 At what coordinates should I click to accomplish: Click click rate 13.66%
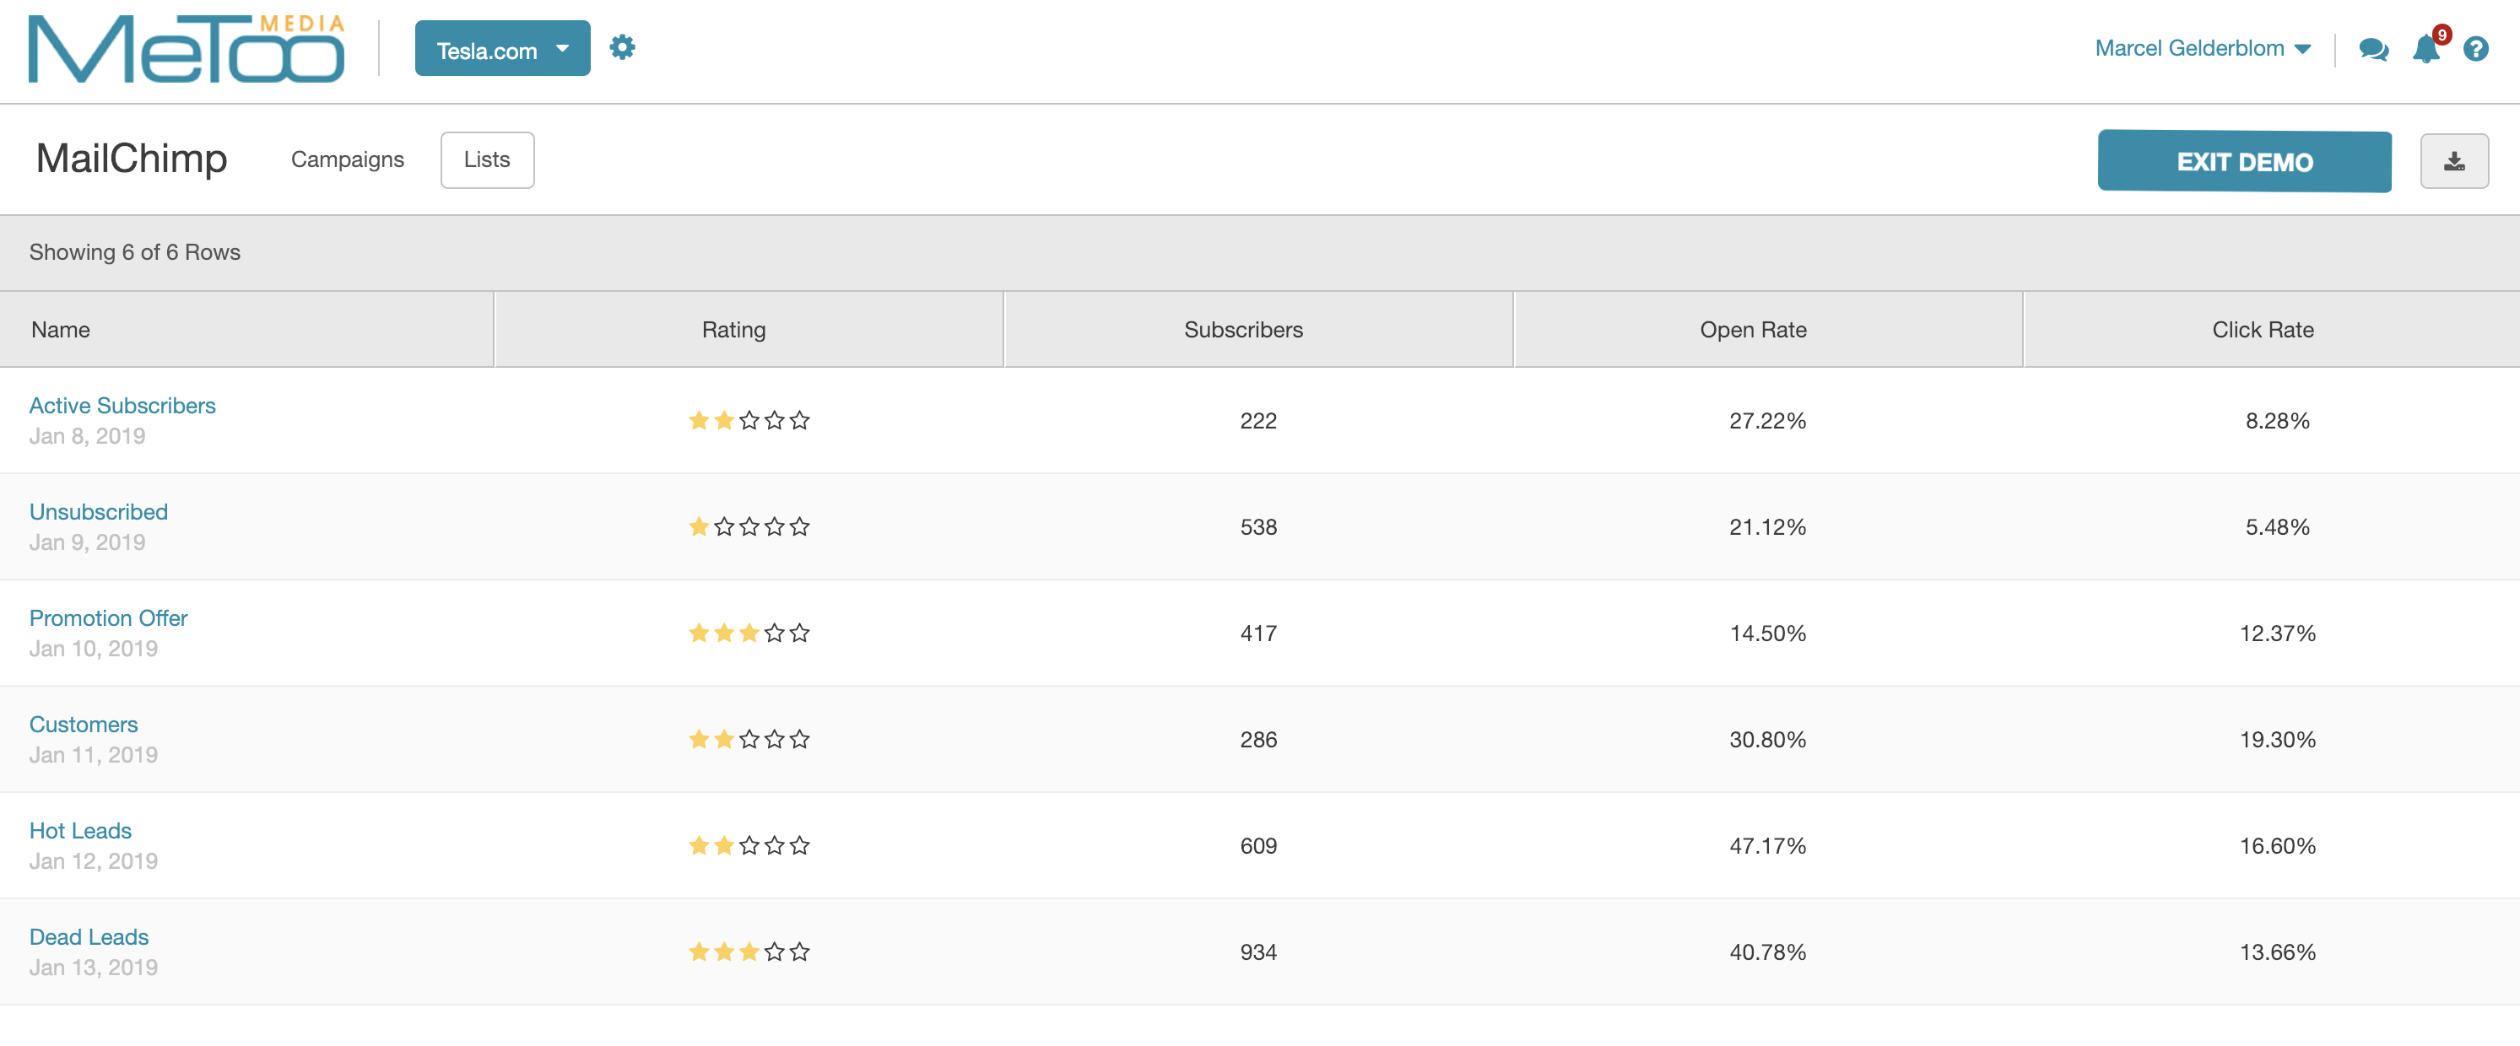(x=2278, y=952)
